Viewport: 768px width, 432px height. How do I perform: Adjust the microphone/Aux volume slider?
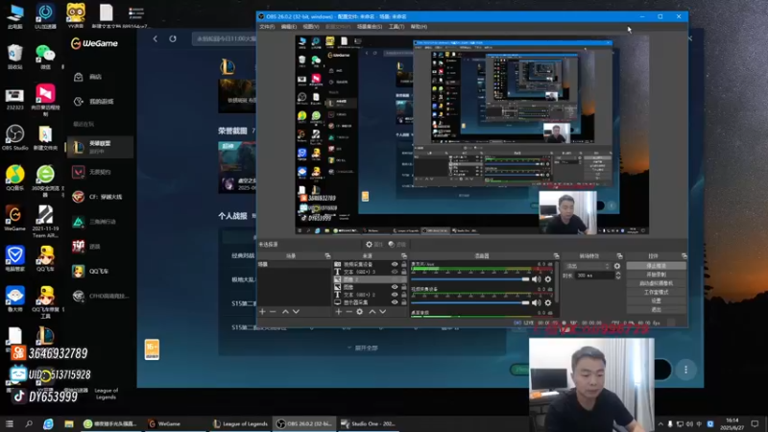point(470,279)
